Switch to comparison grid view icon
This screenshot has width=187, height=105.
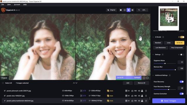pos(132,10)
